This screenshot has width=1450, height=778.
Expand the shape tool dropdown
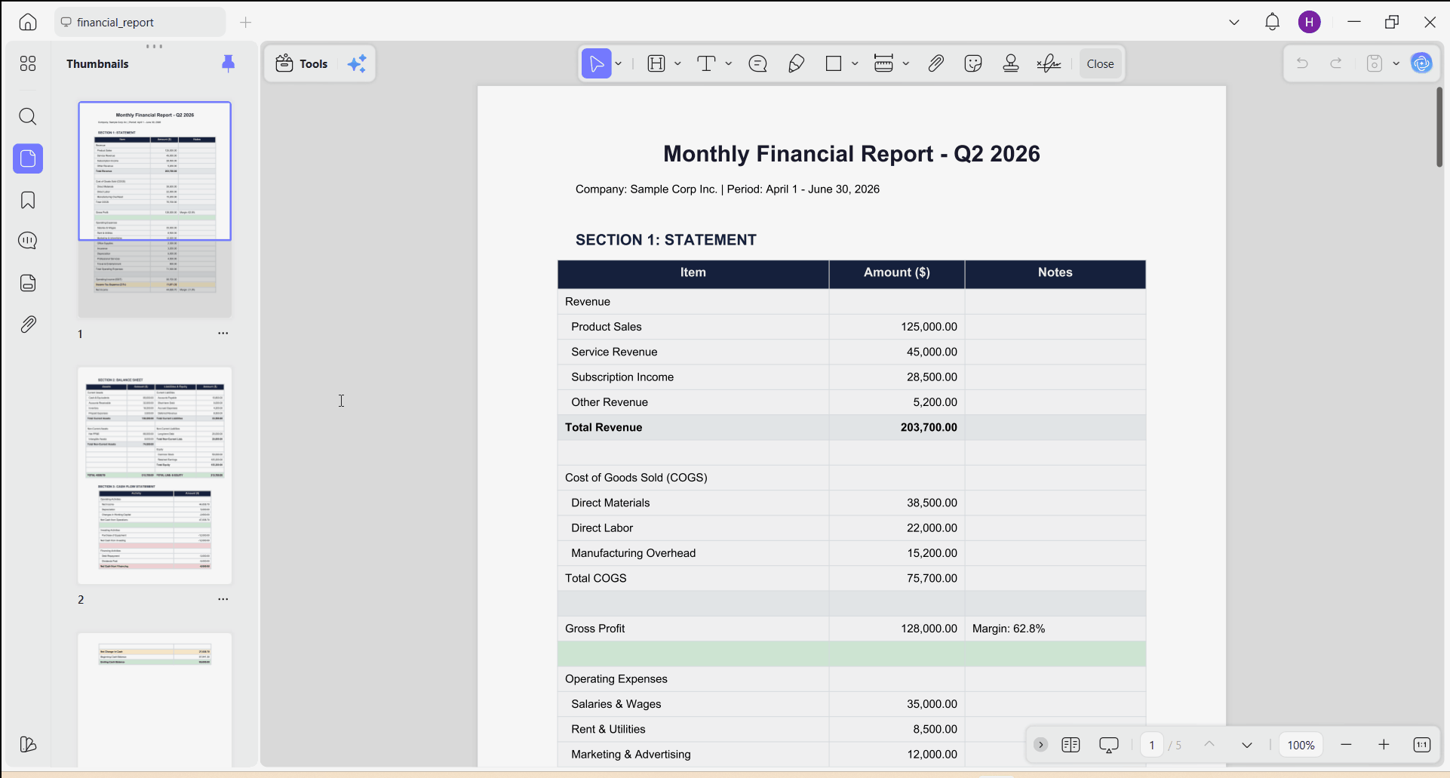[855, 63]
